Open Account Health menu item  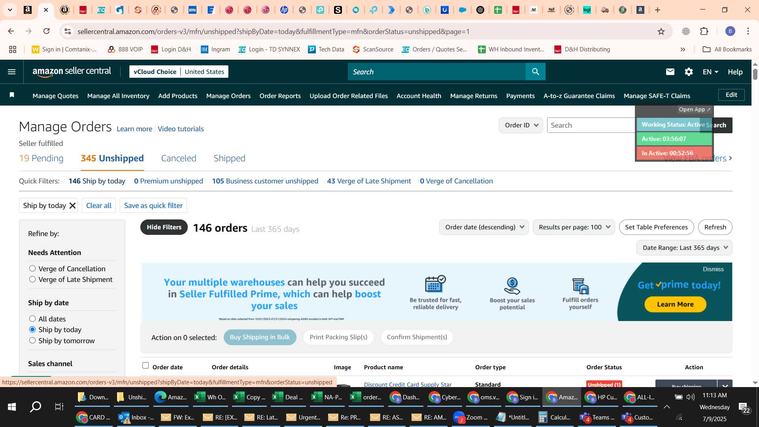[419, 96]
